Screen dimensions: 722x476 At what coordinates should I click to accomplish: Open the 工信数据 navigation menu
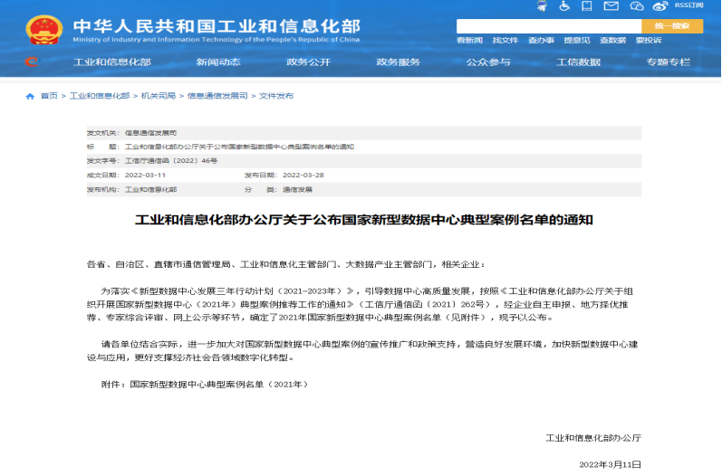(578, 62)
